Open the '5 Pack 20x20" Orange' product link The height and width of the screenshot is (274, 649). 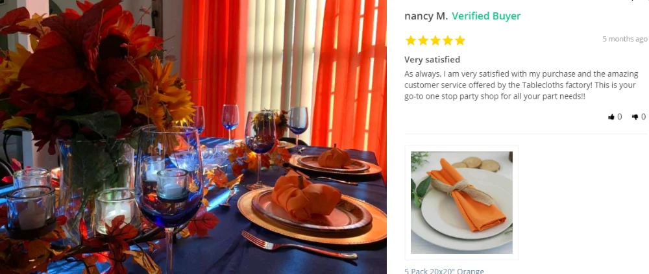point(444,271)
